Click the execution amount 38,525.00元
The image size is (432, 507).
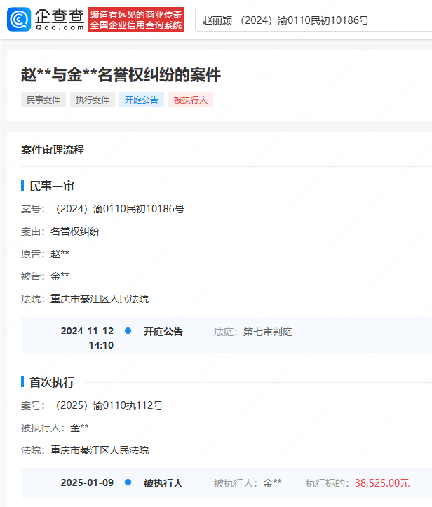[x=382, y=483]
